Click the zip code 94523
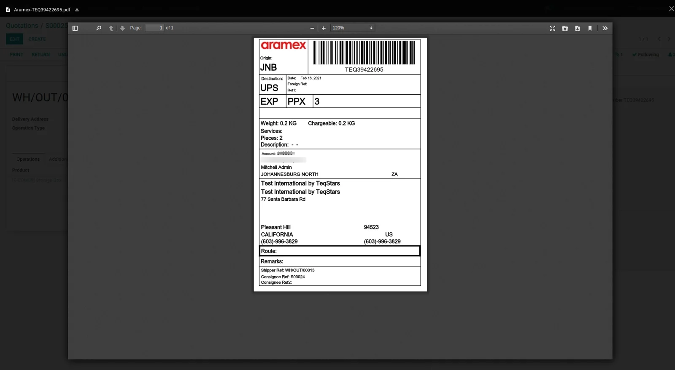The width and height of the screenshot is (675, 370). (x=371, y=227)
